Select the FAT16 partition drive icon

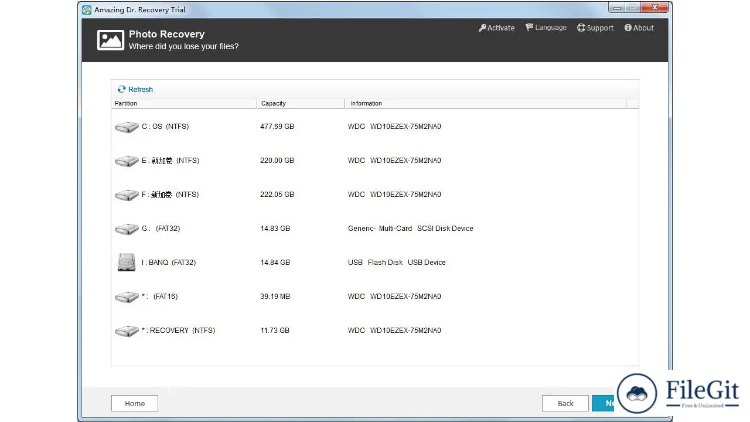[127, 297]
